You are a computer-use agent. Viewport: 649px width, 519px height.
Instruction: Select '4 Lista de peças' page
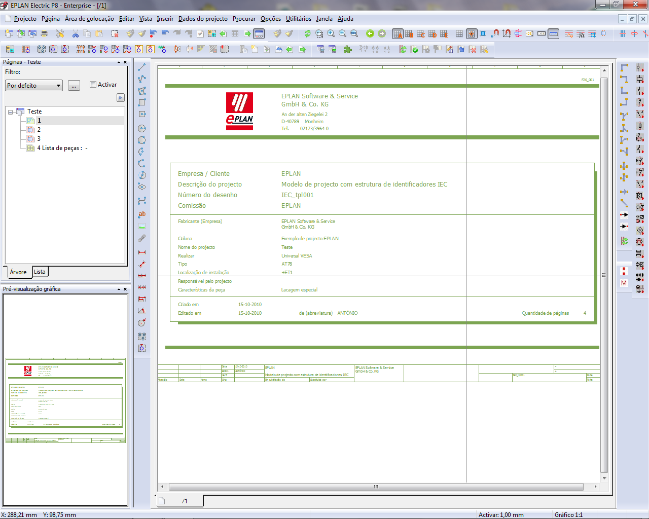[x=62, y=148]
